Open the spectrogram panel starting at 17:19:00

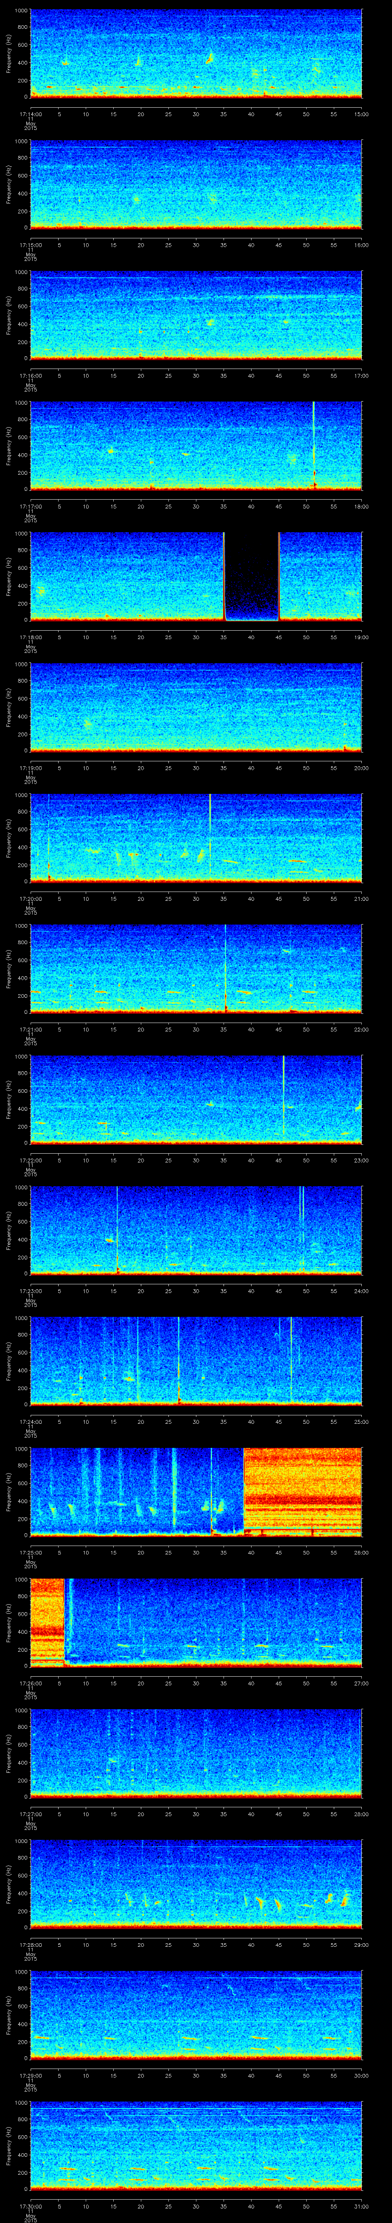(196, 708)
